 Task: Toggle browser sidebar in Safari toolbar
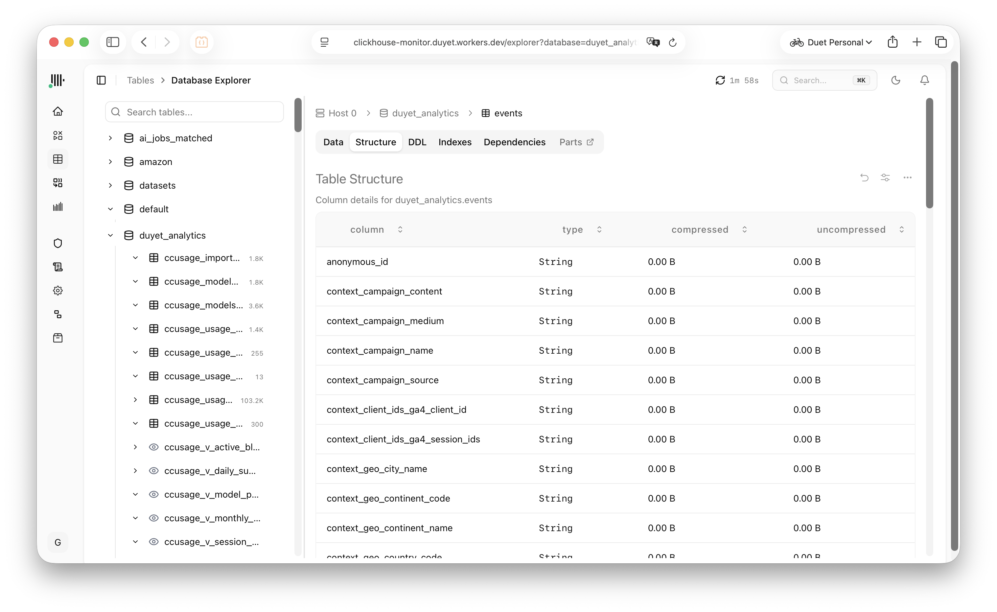pyautogui.click(x=112, y=42)
